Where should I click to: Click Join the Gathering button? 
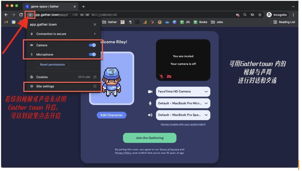[150, 138]
